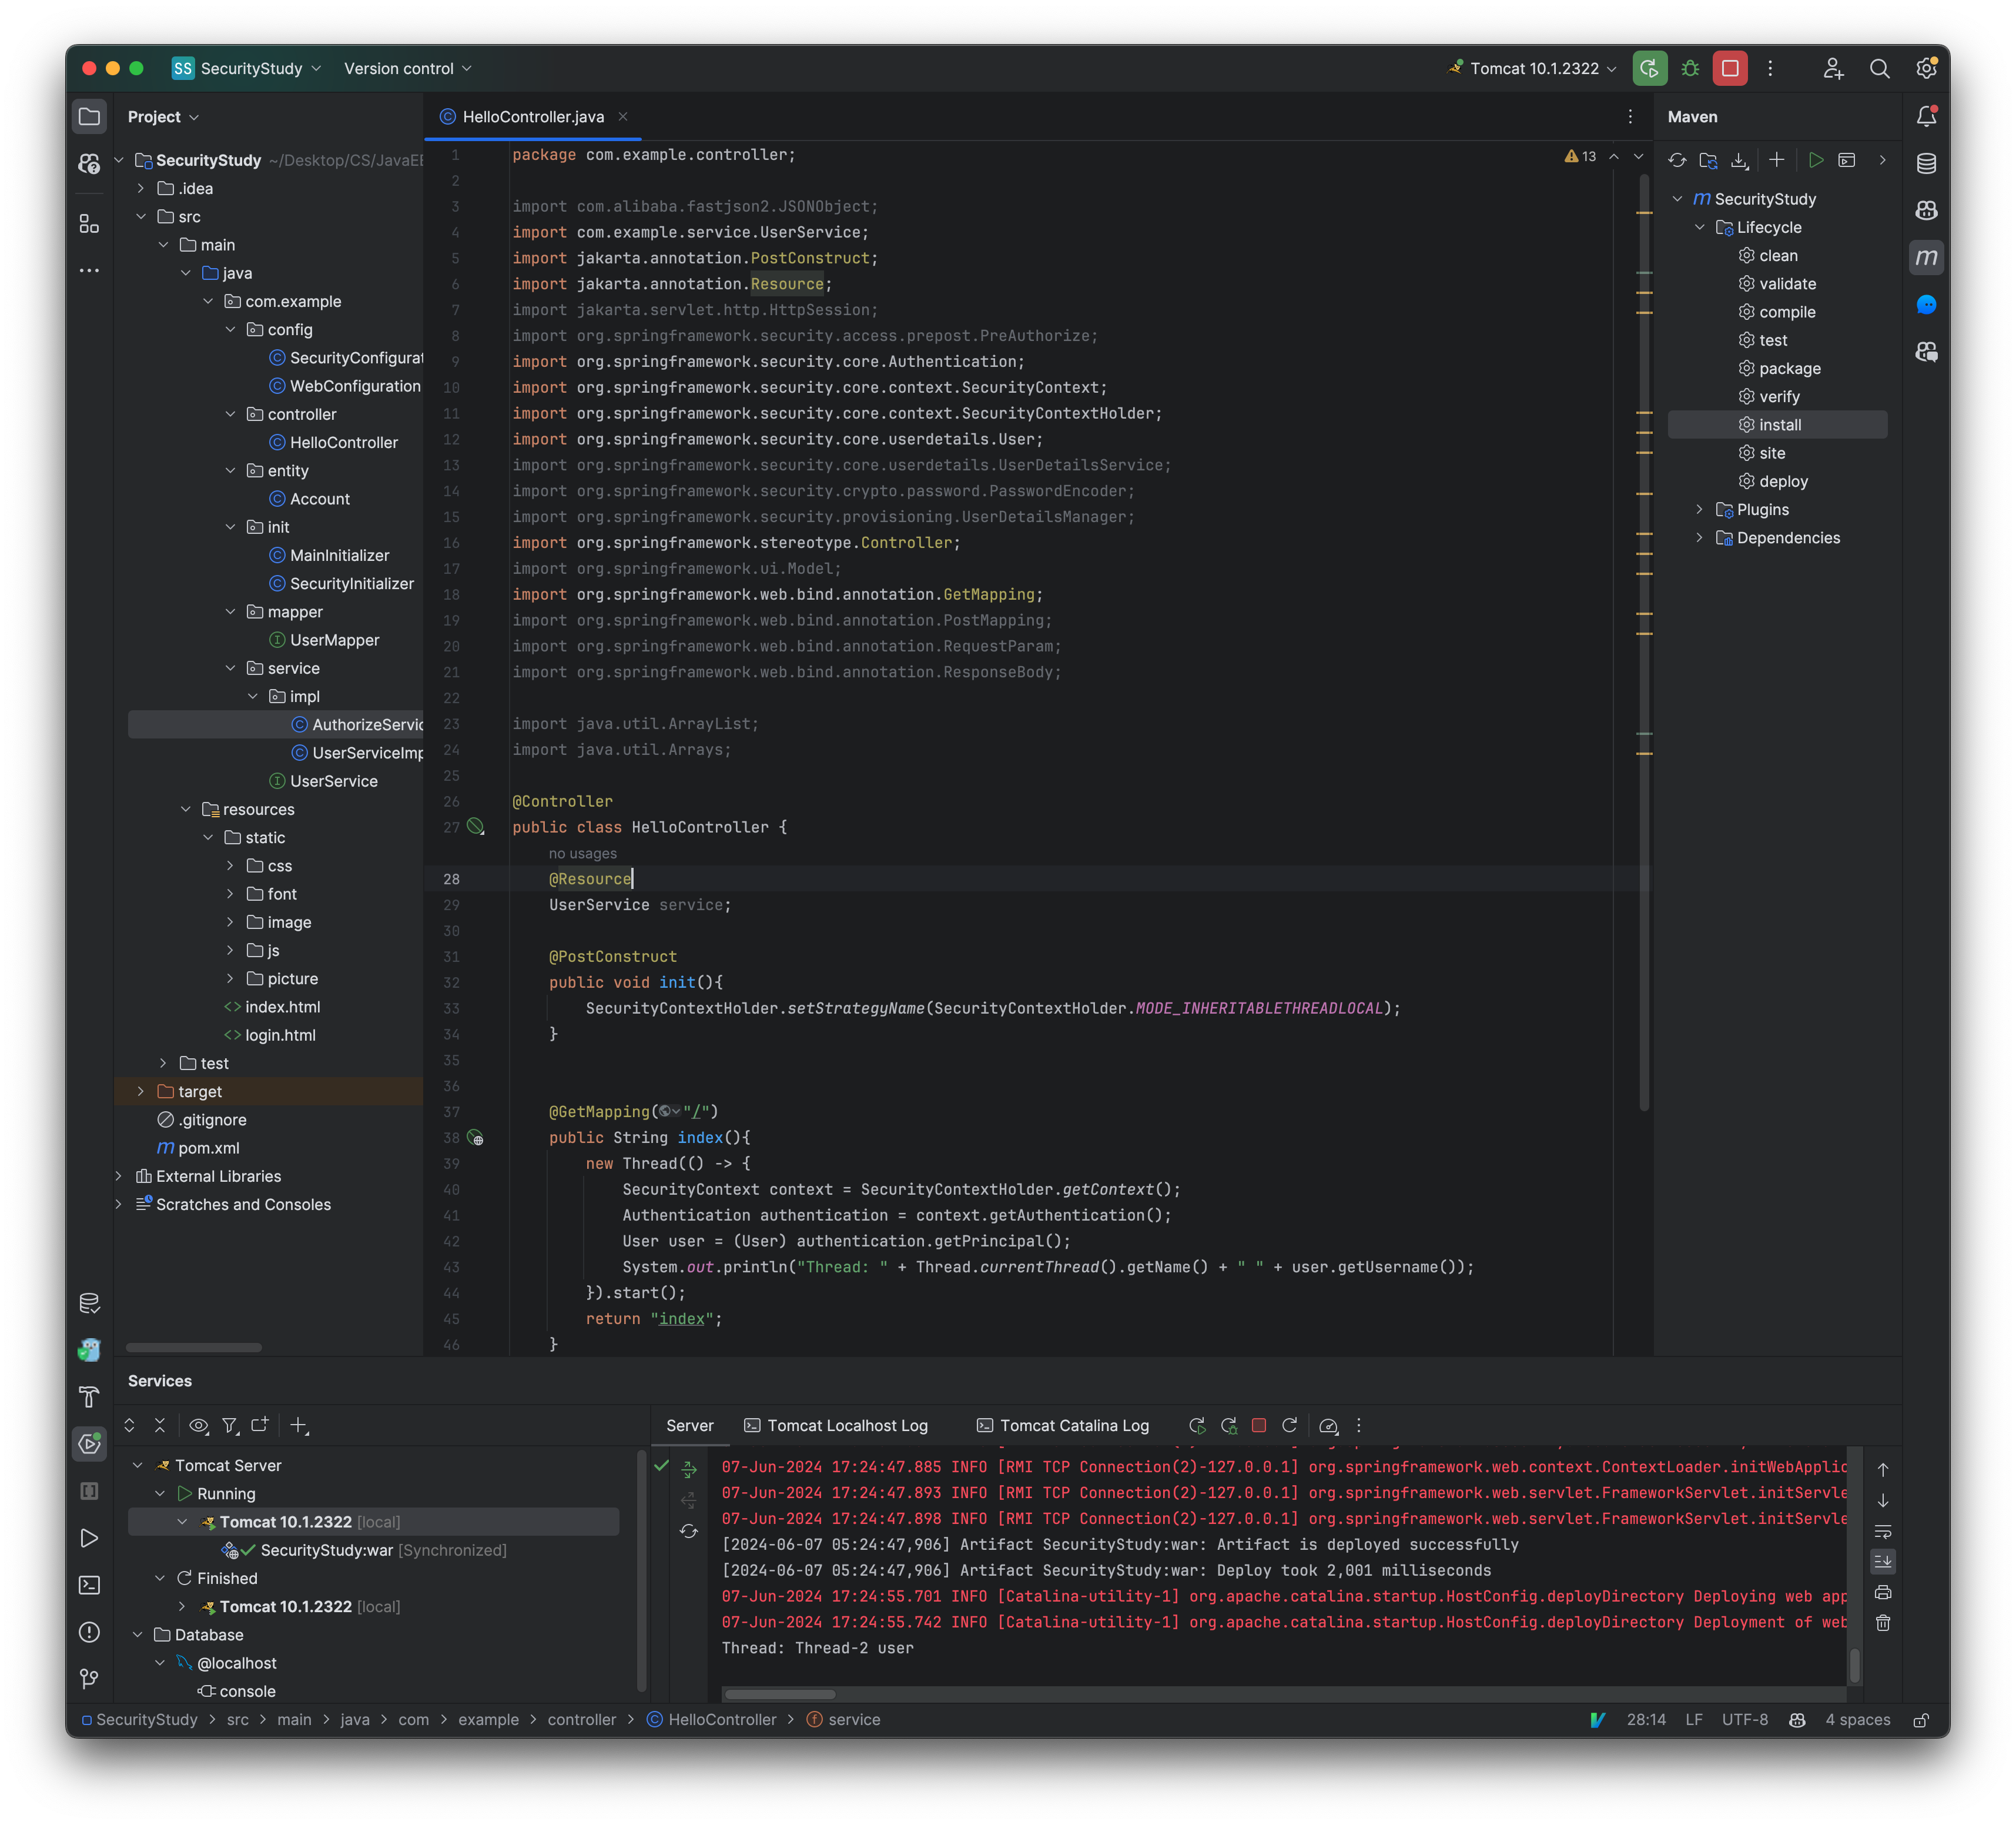Toggle soft-wrap in the console output
Image resolution: width=2016 pixels, height=1825 pixels.
[x=1884, y=1531]
